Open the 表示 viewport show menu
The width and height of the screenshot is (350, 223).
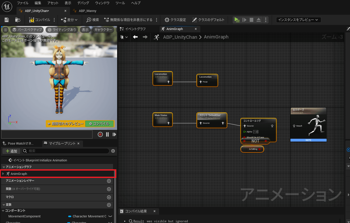(x=85, y=30)
